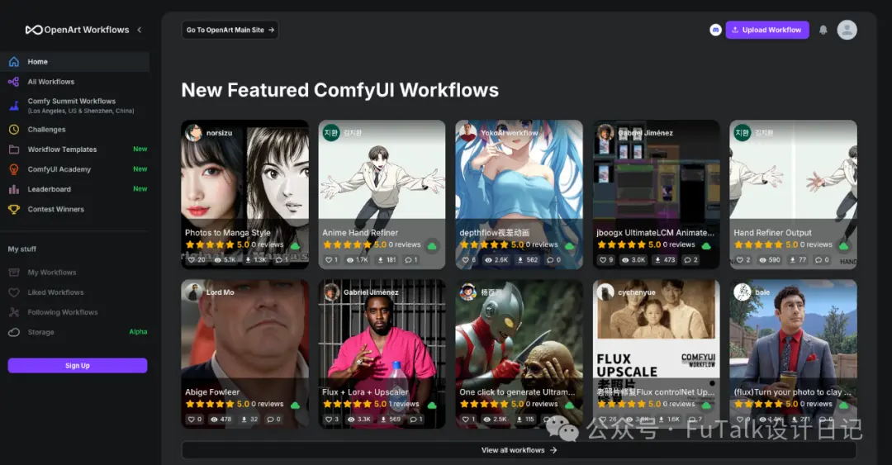Open the Anime Hand Refiner workflow card
Image resolution: width=892 pixels, height=465 pixels.
coord(382,194)
